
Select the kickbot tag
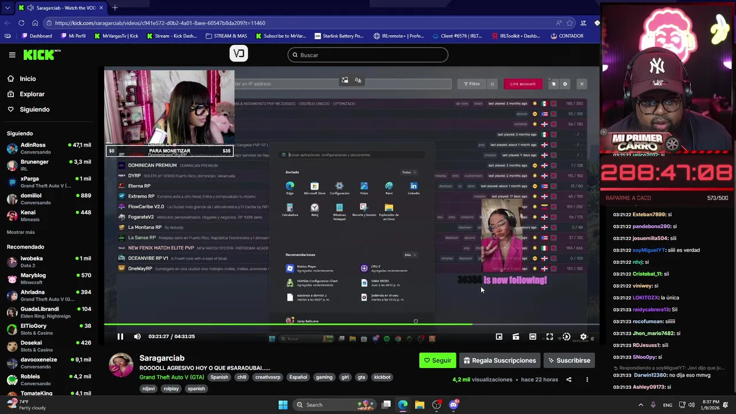click(x=382, y=377)
